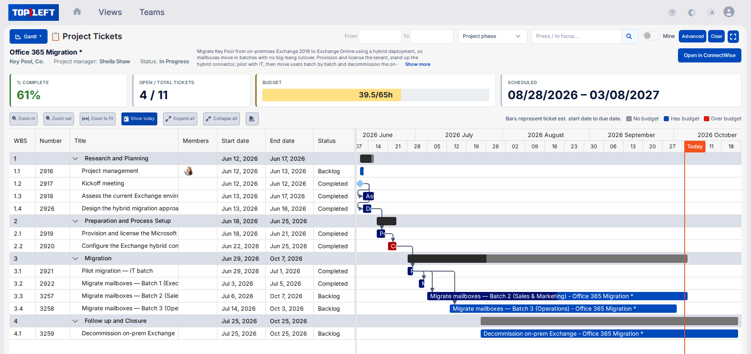
Task: Export the Gantt chart to PDF
Action: tap(252, 119)
